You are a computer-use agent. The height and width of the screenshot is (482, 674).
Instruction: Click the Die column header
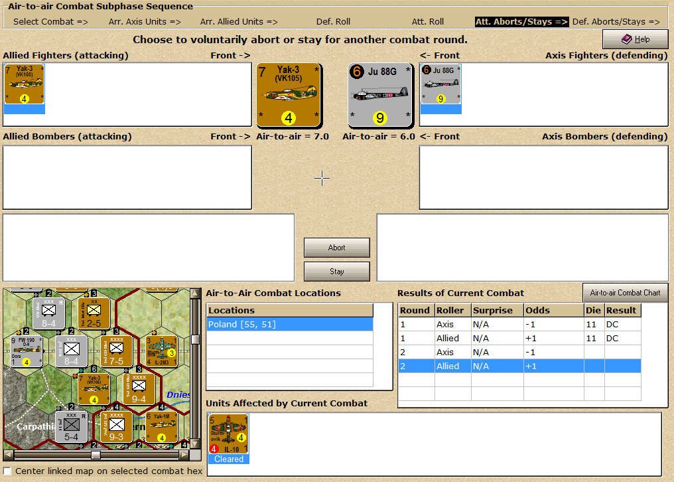point(594,310)
